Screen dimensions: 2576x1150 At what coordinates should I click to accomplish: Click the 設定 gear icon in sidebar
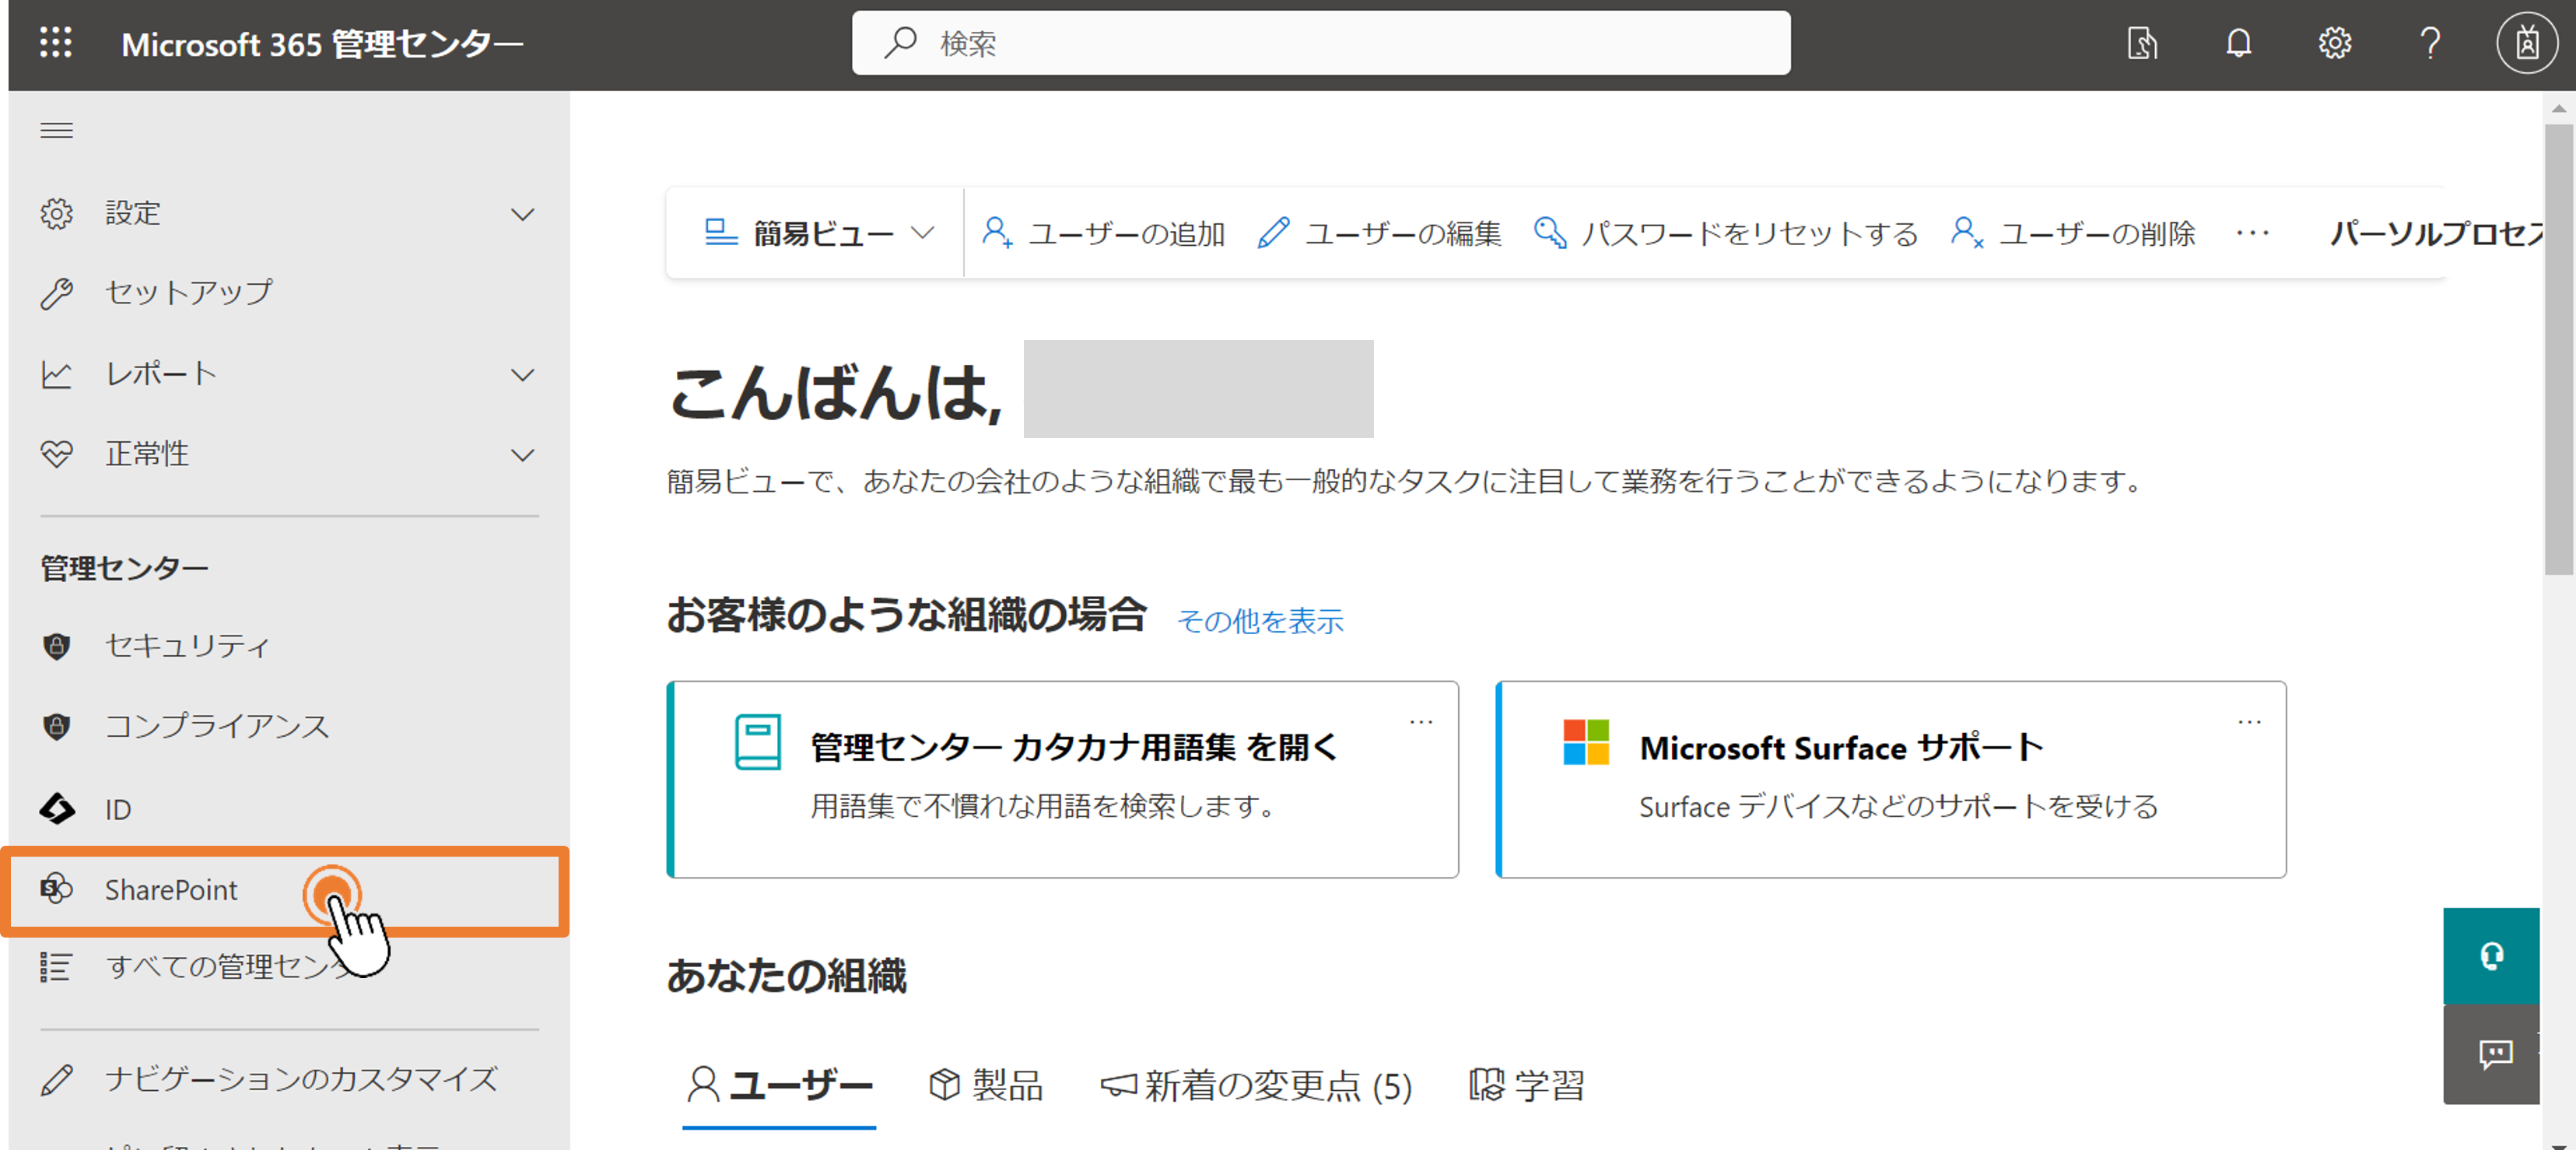(x=57, y=214)
